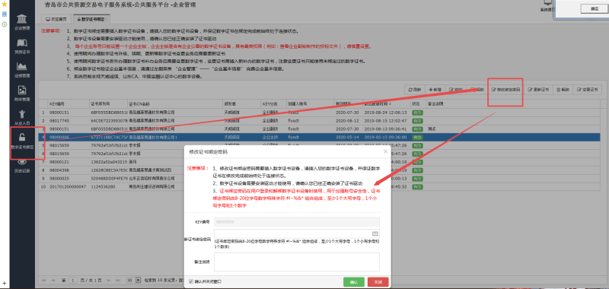Viewport: 609px width, 289px height.
Task: Go to next page in pager
Action: [x=108, y=280]
